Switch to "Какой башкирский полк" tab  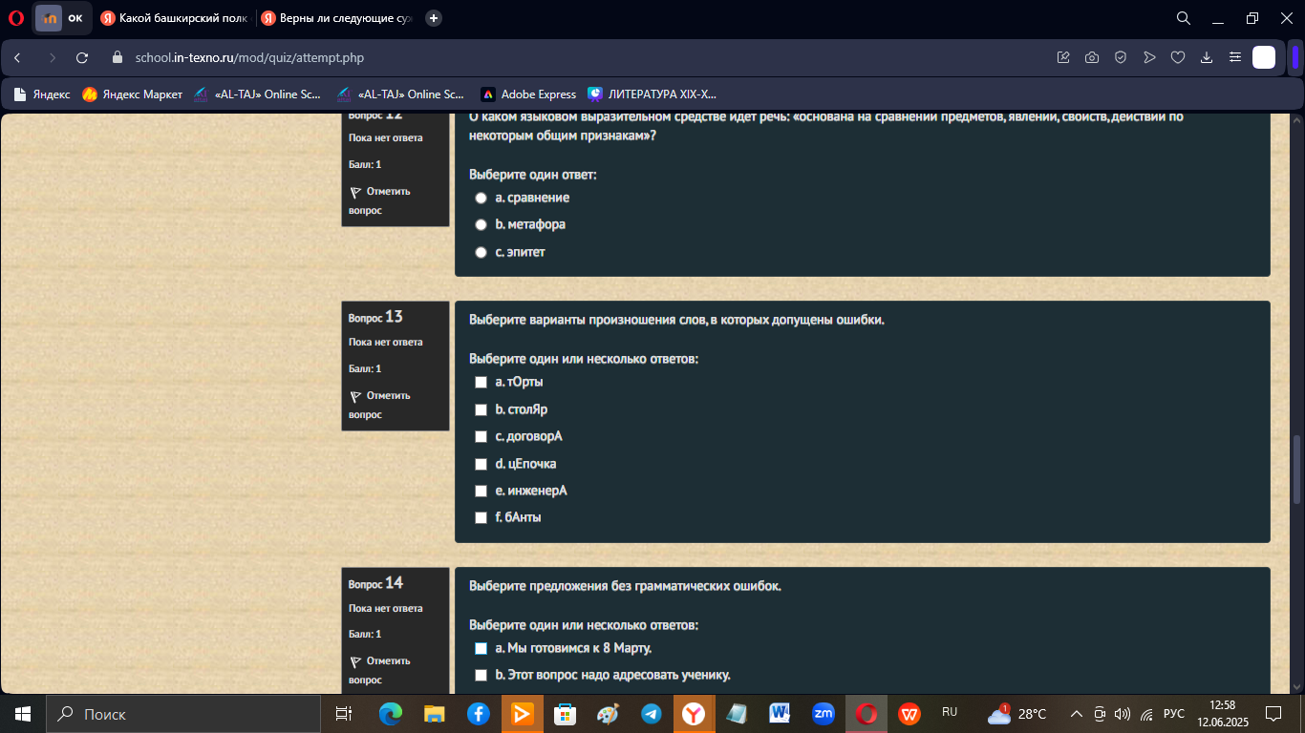pyautogui.click(x=174, y=18)
